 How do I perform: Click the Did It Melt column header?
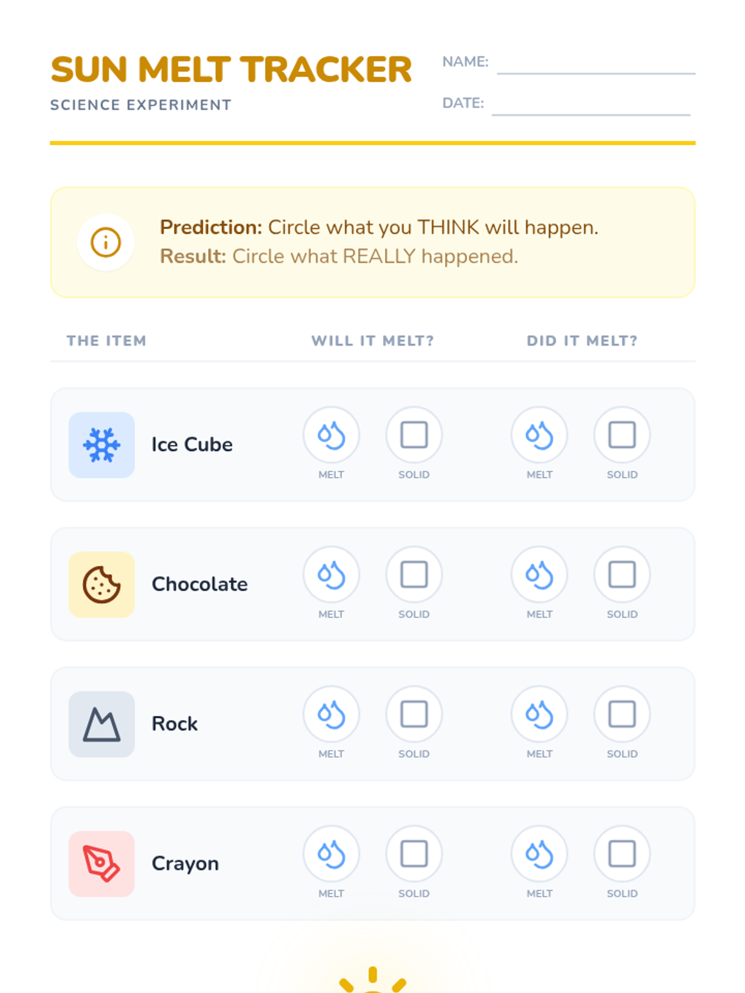582,341
